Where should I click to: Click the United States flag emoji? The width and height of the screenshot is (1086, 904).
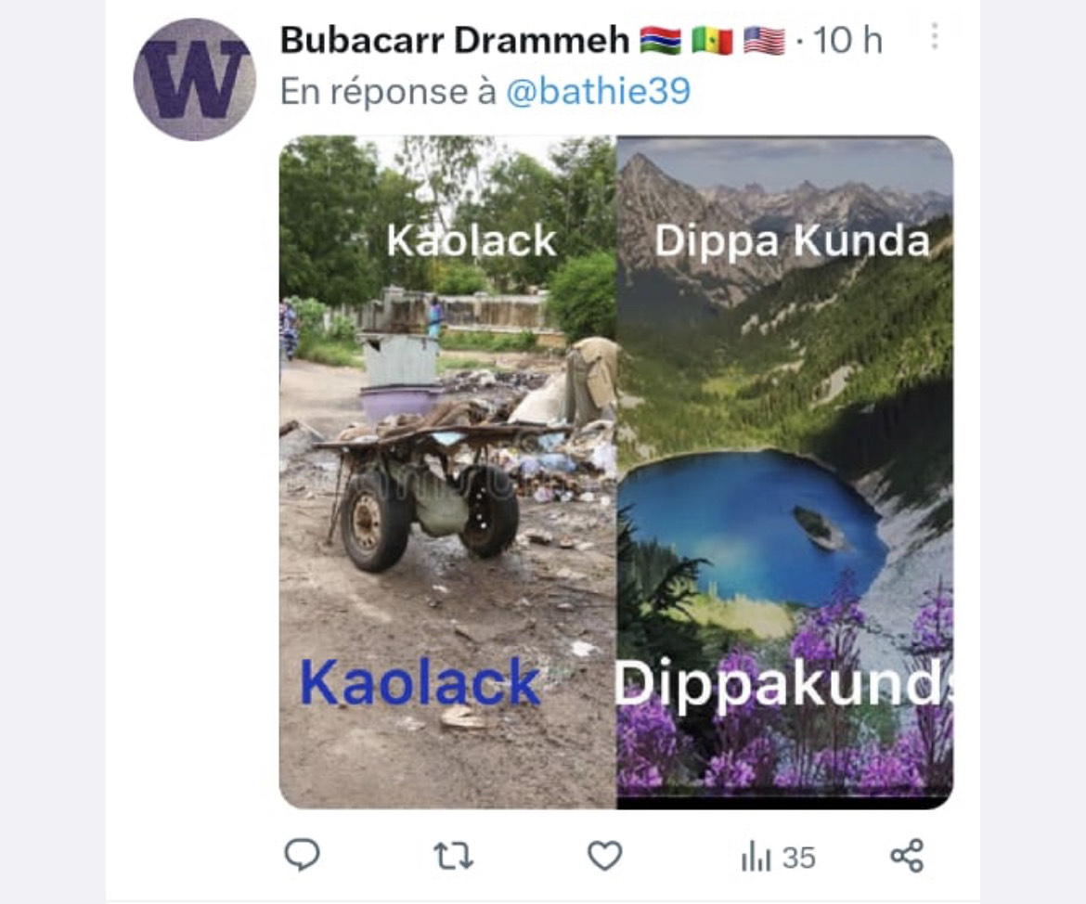coord(764,40)
